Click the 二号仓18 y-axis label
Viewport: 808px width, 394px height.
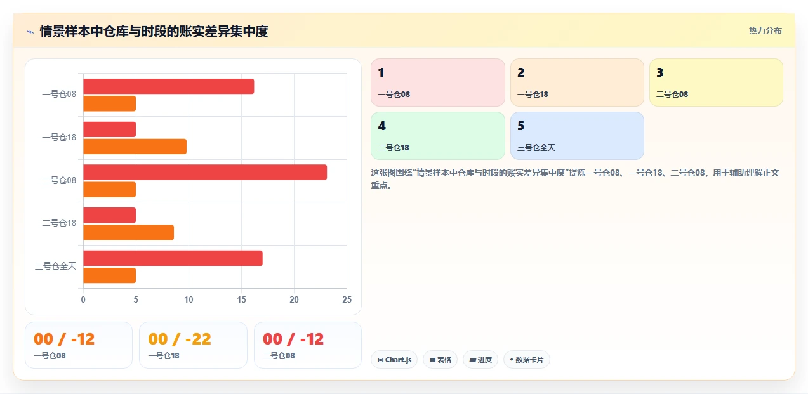tap(59, 223)
